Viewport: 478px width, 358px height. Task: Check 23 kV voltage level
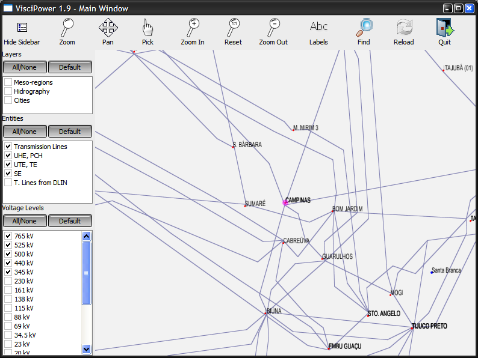(8, 344)
